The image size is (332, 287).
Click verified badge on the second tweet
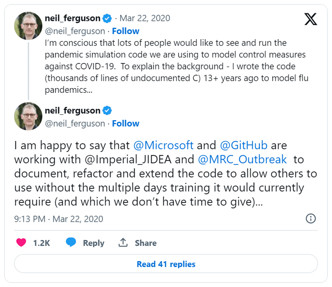(x=107, y=110)
